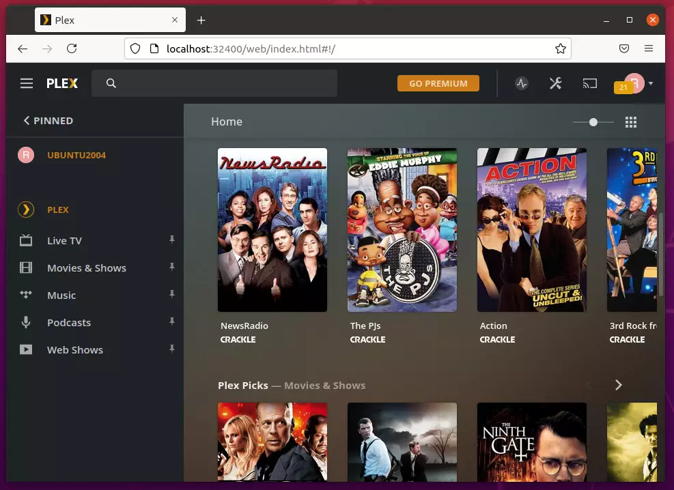Click the activity badge showing 21

(x=623, y=87)
